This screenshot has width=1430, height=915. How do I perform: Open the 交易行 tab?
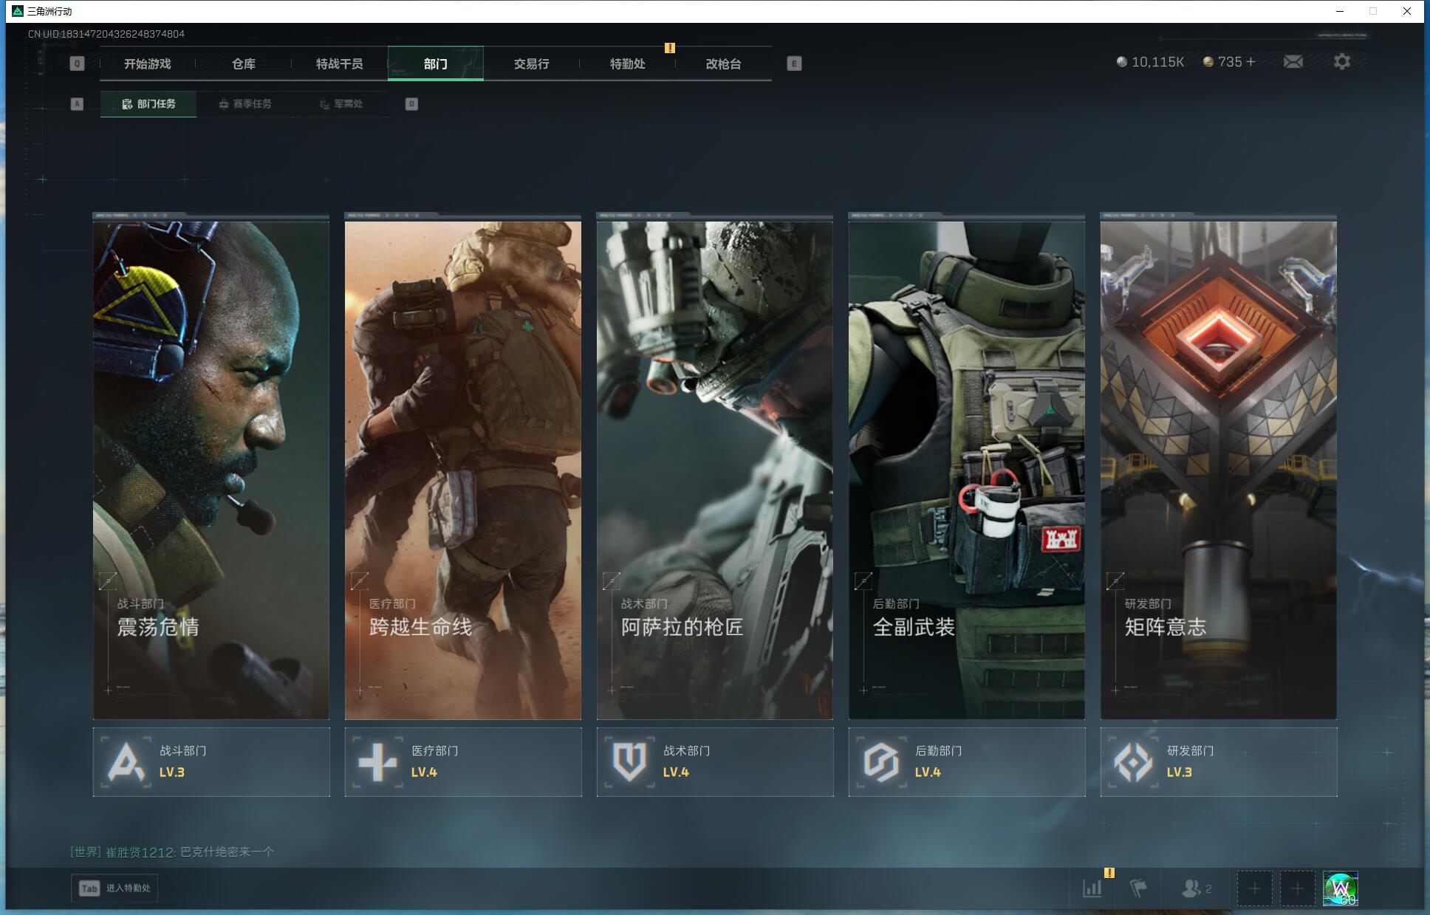pos(531,64)
